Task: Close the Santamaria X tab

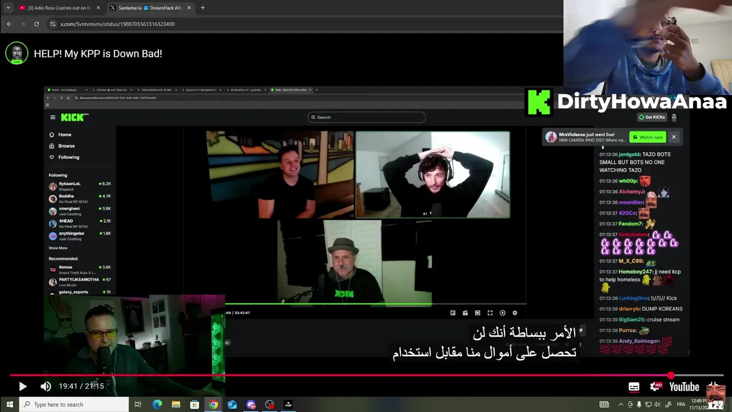Action: tap(189, 8)
